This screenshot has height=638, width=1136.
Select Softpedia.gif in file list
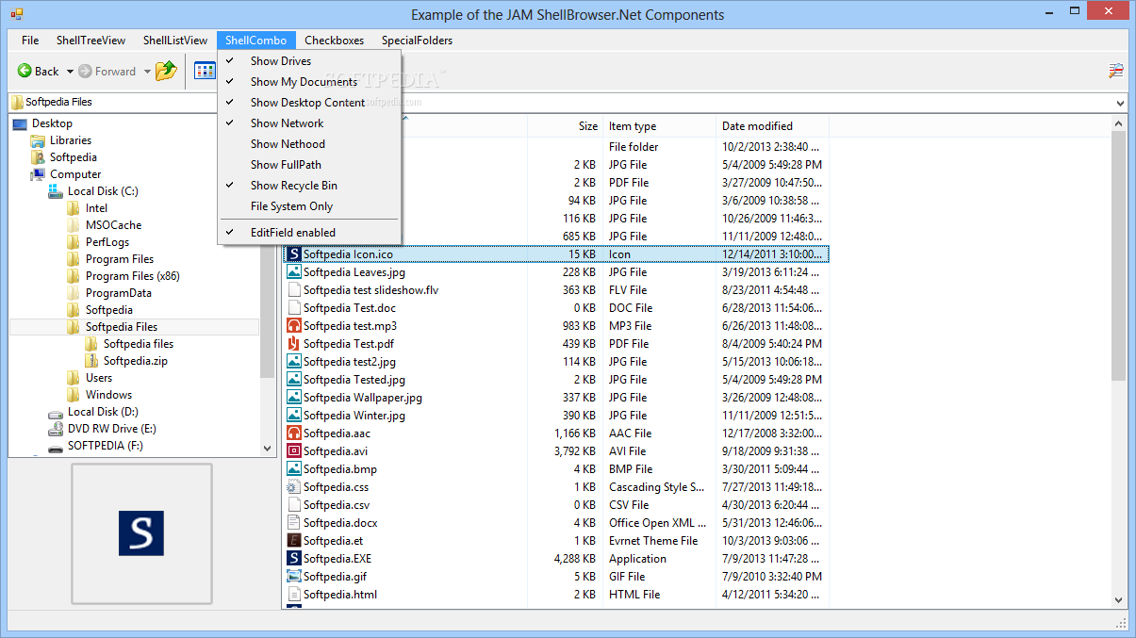pos(335,576)
